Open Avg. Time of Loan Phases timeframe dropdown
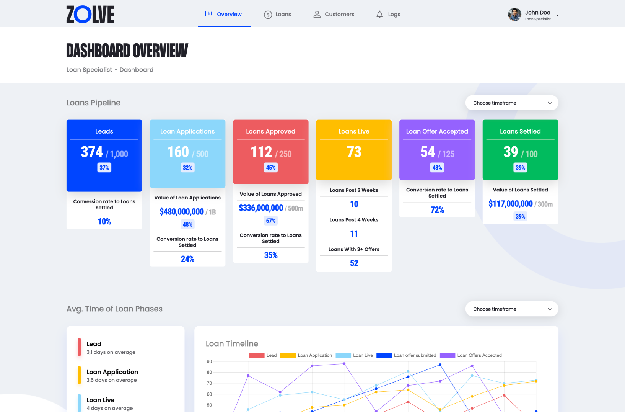625x412 pixels. (x=511, y=309)
